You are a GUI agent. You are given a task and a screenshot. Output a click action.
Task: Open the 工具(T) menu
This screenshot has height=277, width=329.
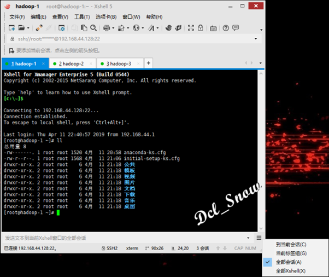[x=82, y=17]
